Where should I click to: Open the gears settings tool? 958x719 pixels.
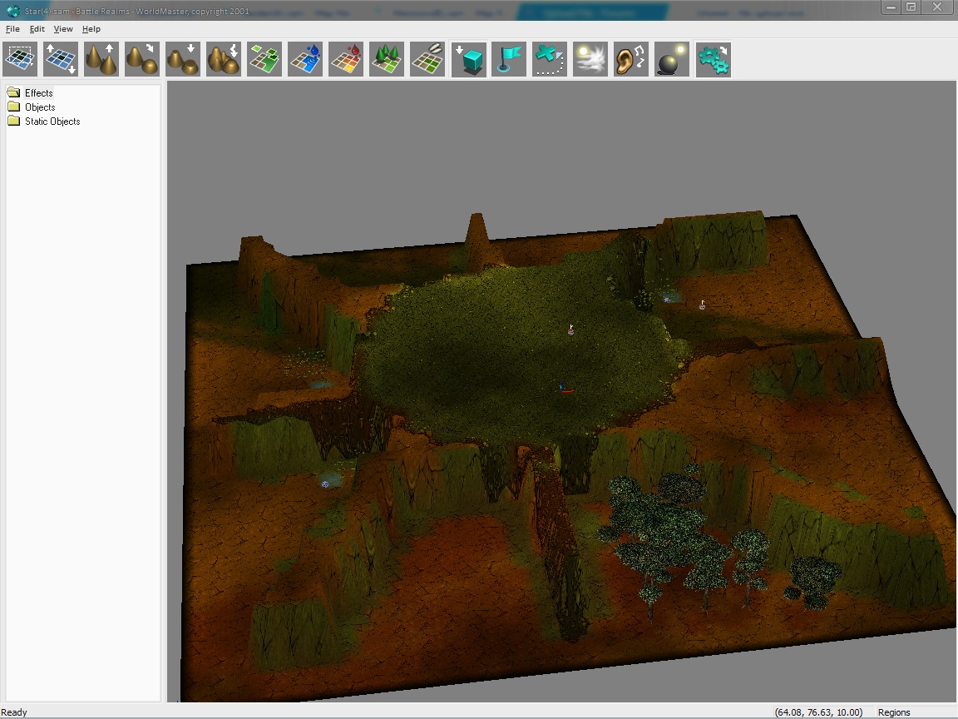tap(714, 59)
